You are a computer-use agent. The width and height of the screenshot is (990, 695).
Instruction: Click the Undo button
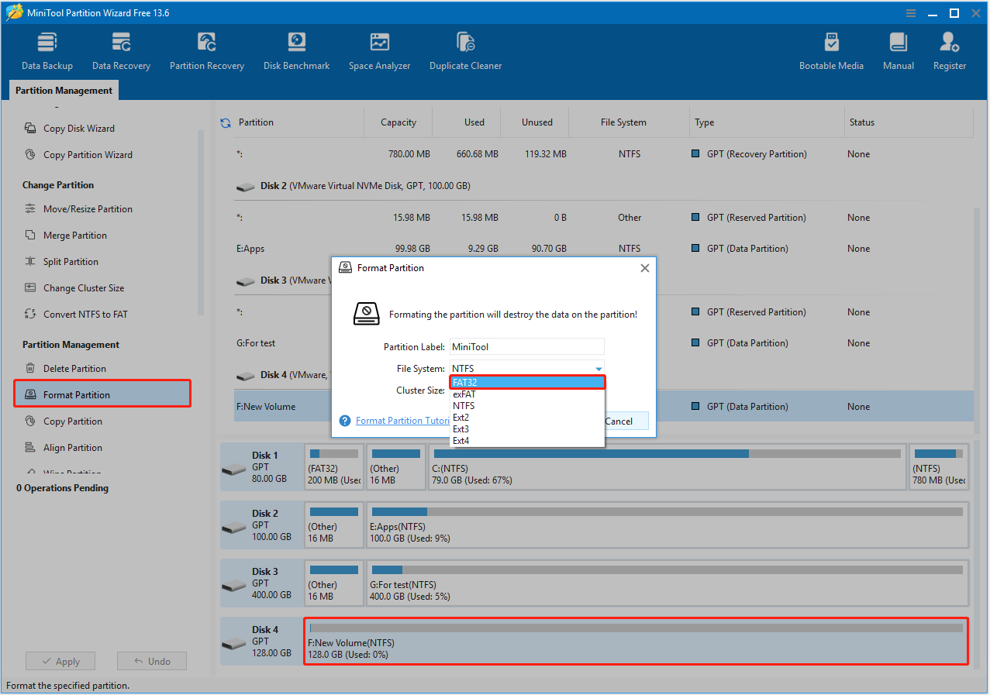pos(152,662)
